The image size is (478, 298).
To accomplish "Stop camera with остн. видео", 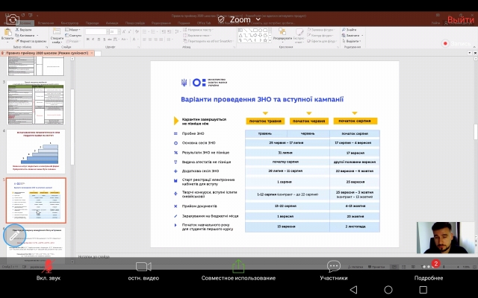I will point(143,269).
